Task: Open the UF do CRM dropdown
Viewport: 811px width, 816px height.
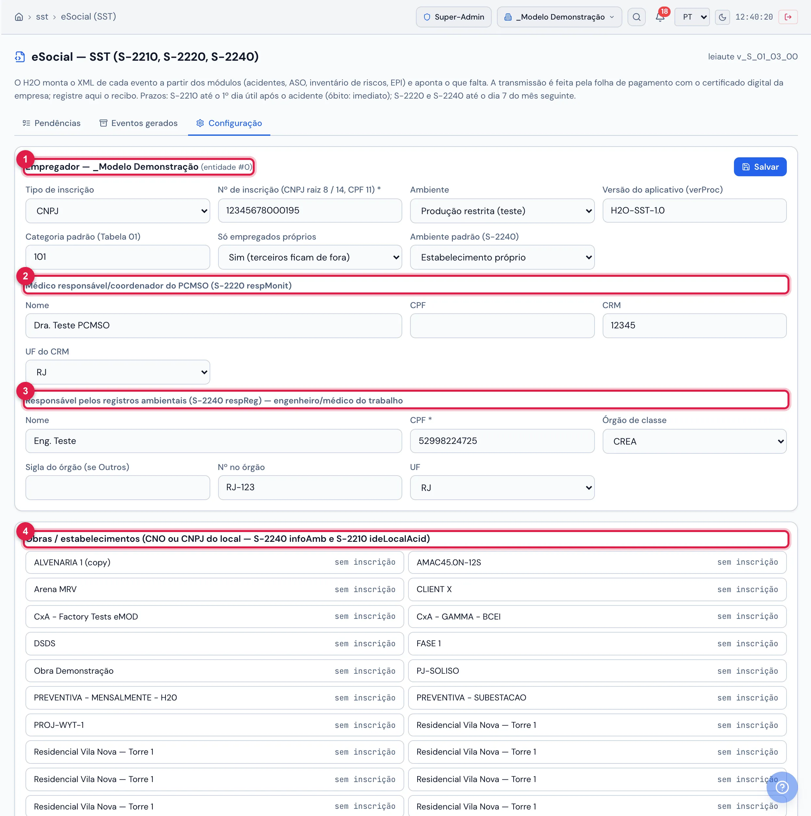Action: (x=118, y=372)
